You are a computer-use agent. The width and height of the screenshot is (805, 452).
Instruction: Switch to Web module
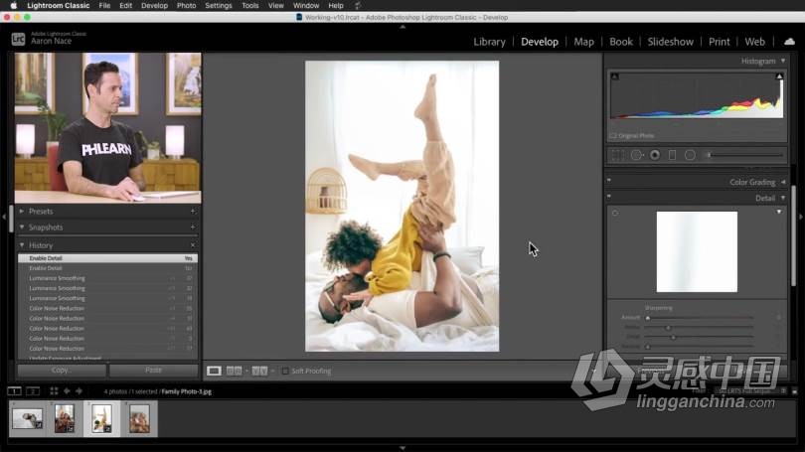754,42
